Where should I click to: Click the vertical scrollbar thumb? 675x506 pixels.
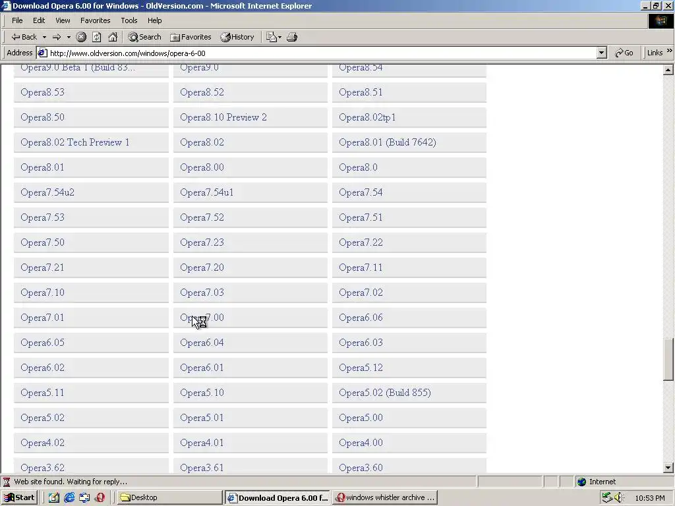[x=668, y=359]
